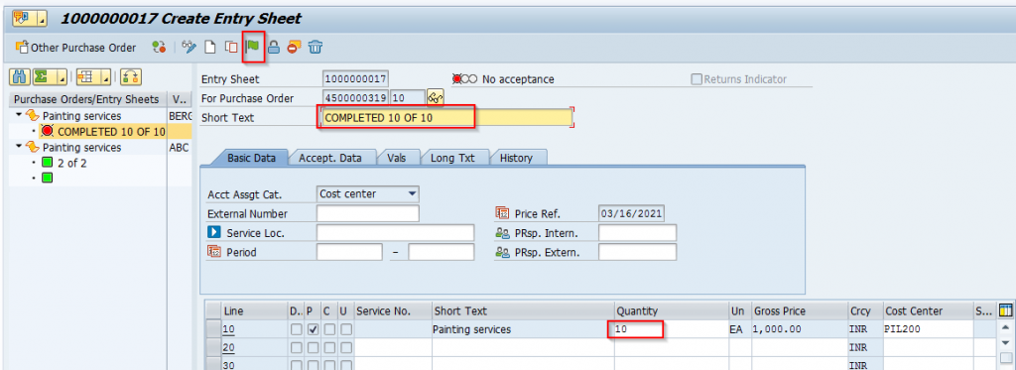Open Acct Assgt Cat. Cost center dropdown

(412, 193)
